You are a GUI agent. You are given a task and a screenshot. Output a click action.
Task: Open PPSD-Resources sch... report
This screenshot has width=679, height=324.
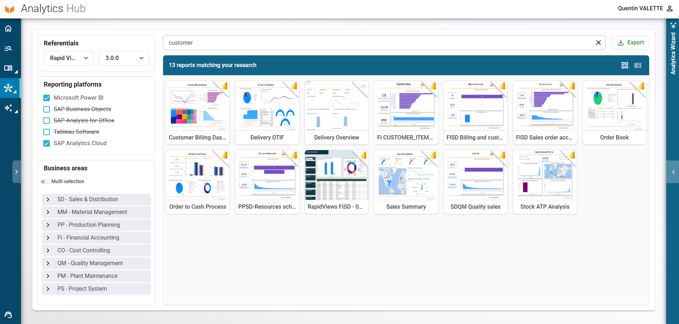(267, 182)
